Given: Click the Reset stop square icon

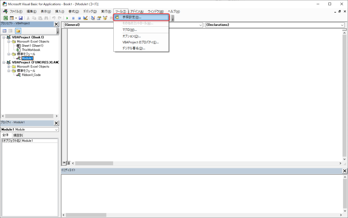Looking at the screenshot, I should [79, 18].
